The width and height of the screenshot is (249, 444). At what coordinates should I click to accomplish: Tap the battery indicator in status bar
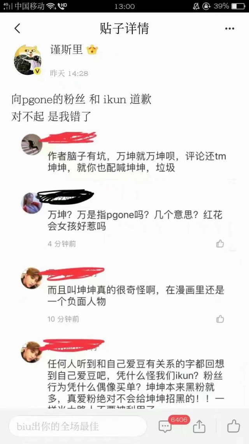(238, 6)
